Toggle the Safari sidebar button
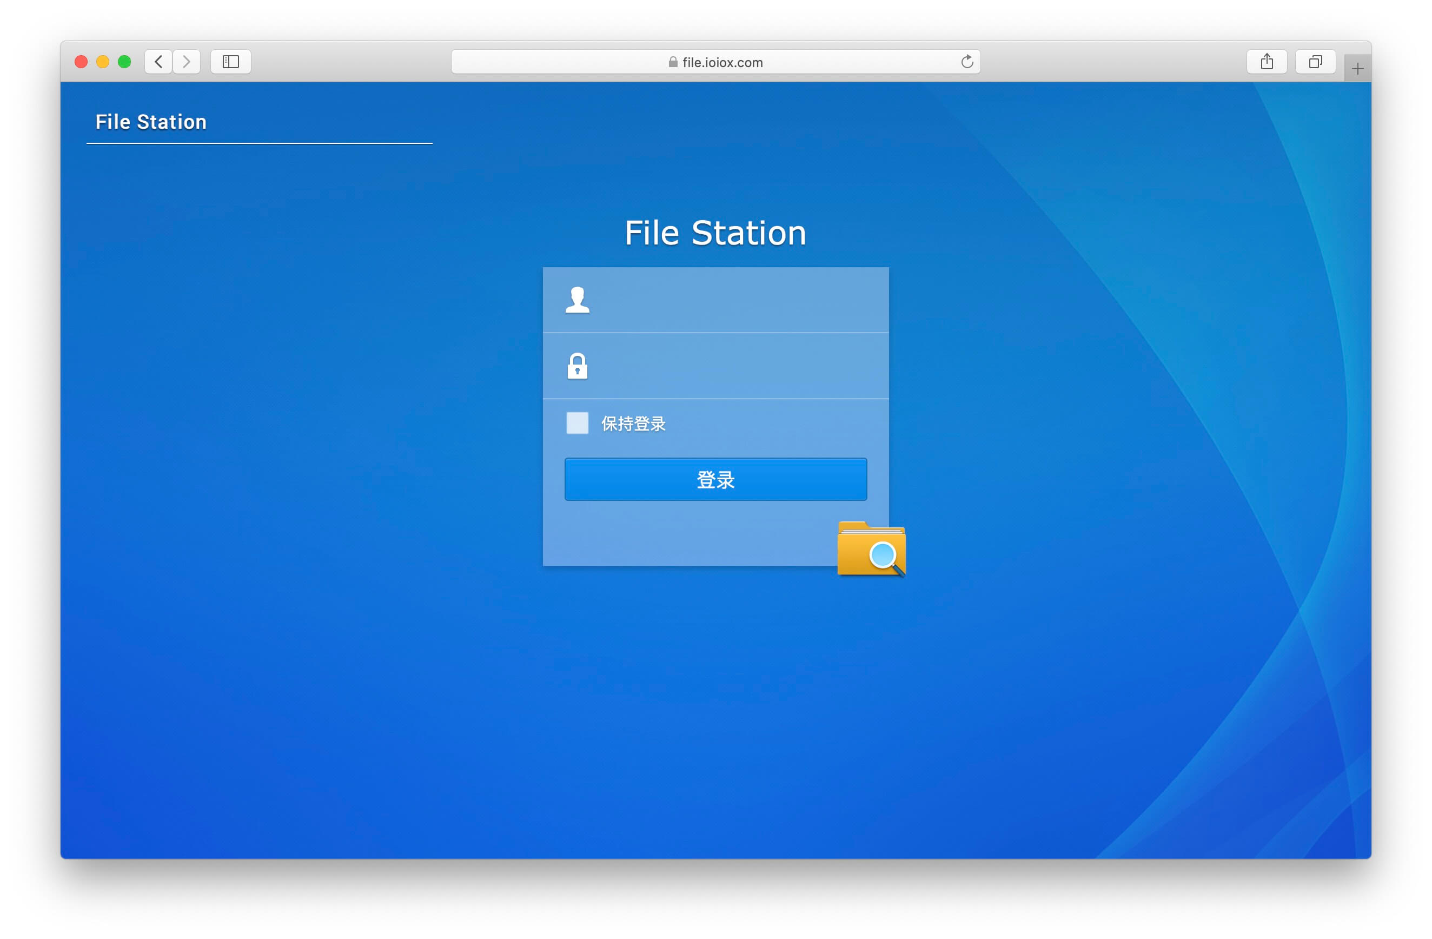1432x939 pixels. tap(231, 62)
